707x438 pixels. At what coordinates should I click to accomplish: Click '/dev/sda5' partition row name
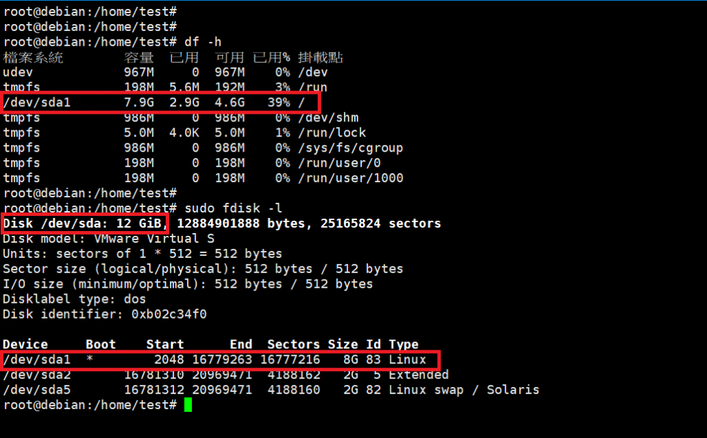point(37,390)
